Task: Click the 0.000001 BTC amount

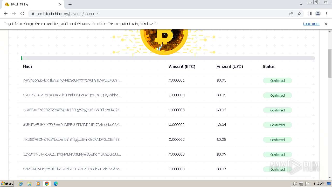Action: (177, 80)
